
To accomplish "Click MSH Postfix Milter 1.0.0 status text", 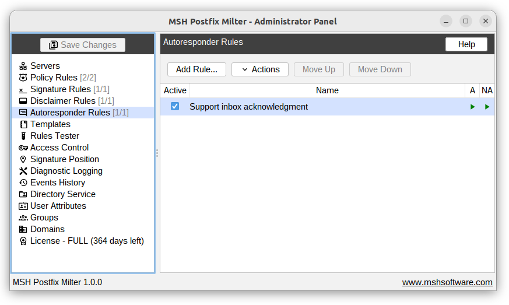I will (58, 283).
